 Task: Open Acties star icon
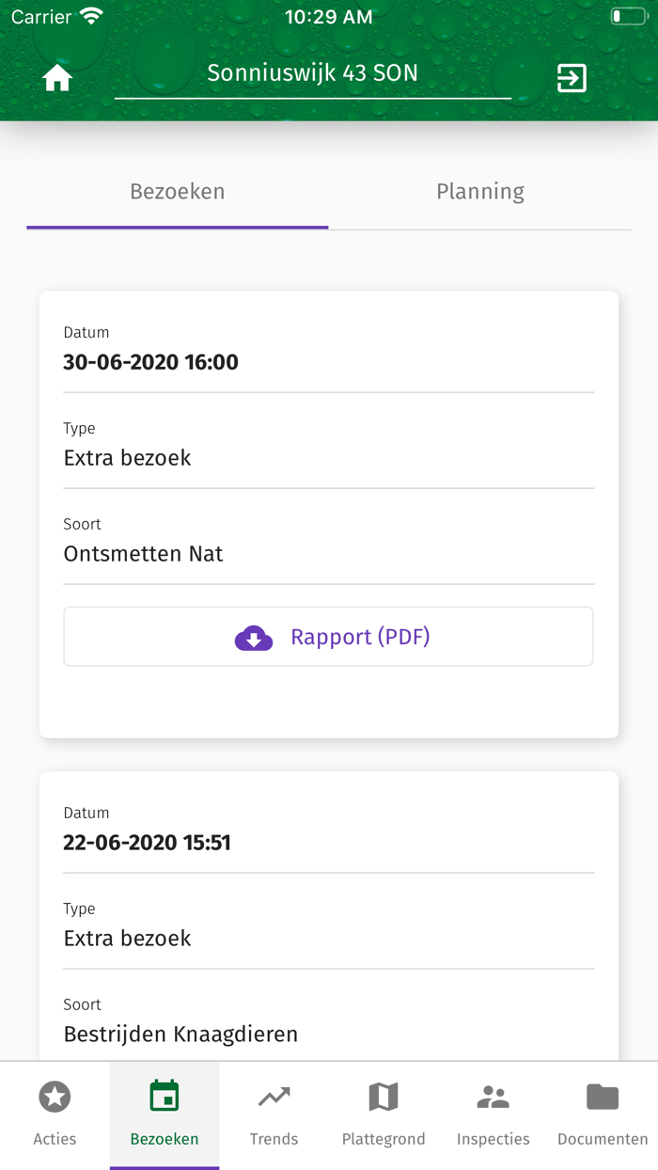tap(55, 1097)
